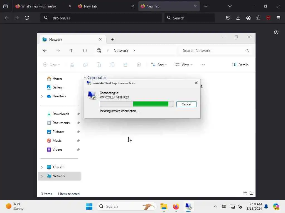The image size is (285, 213).
Task: Add a new File Explorer tab
Action: 113,39
